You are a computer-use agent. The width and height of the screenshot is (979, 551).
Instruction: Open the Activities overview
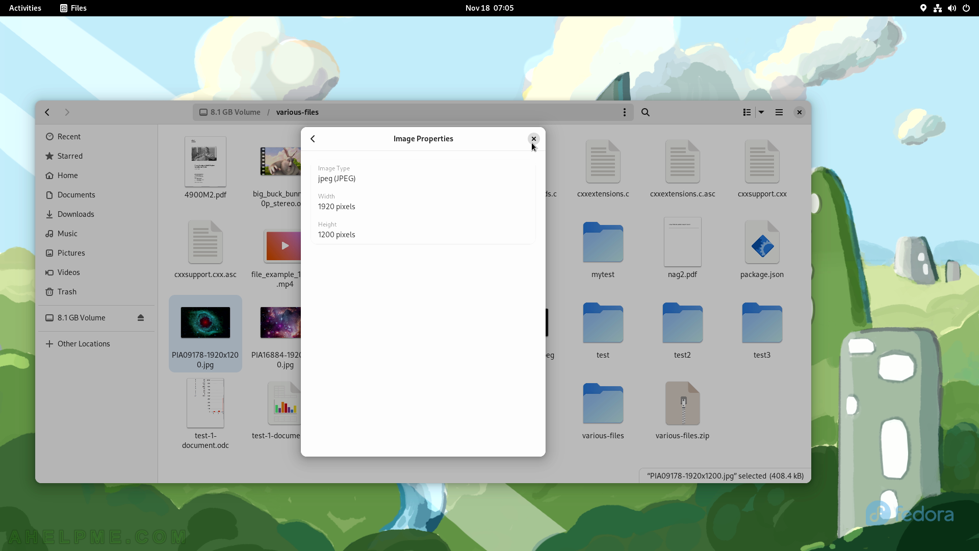(25, 8)
